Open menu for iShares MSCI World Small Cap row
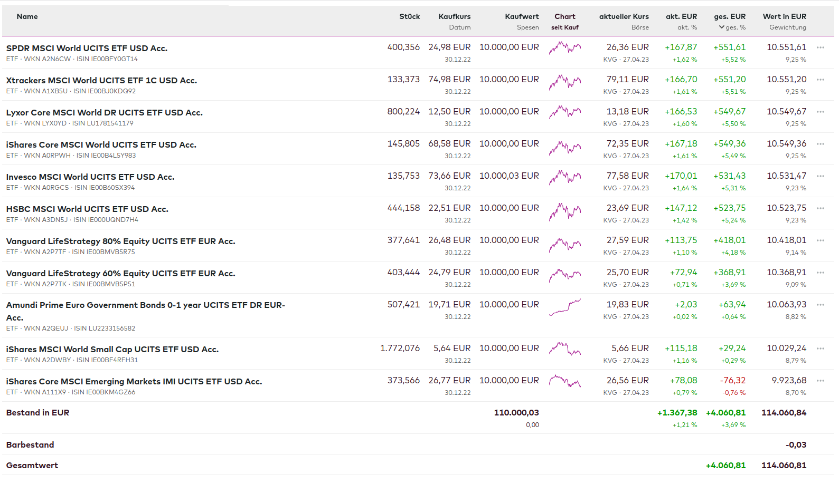The width and height of the screenshot is (839, 484). pos(820,349)
